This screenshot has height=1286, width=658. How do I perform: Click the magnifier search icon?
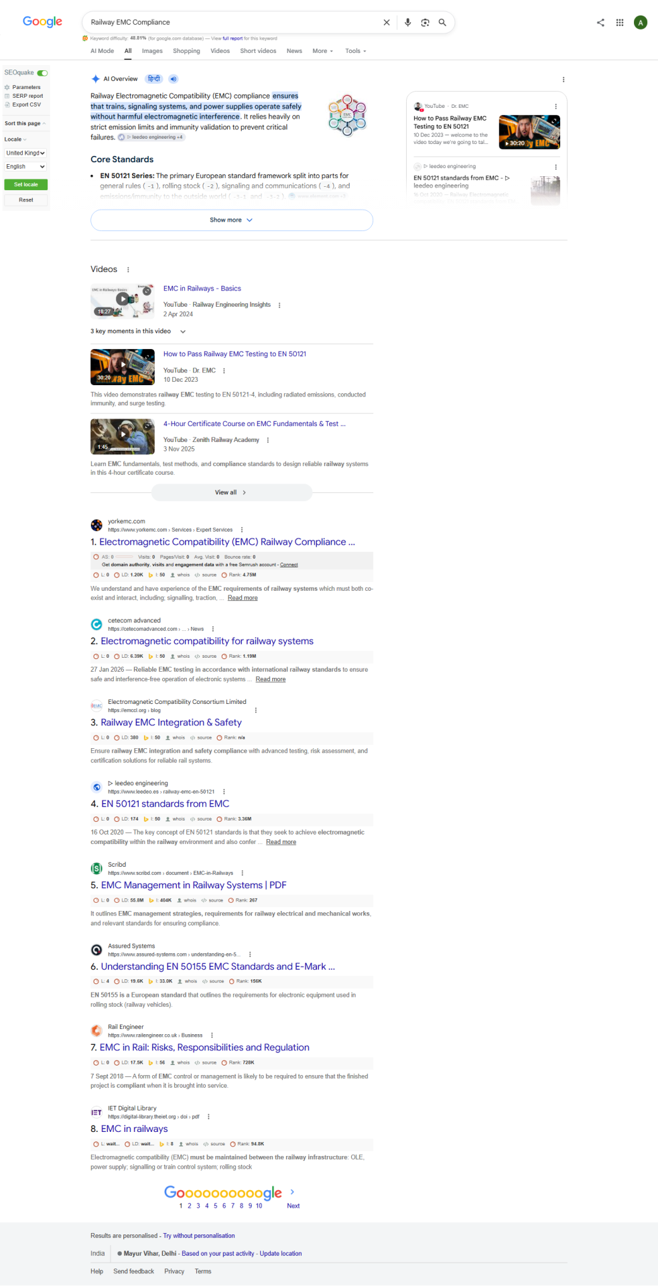tap(442, 22)
